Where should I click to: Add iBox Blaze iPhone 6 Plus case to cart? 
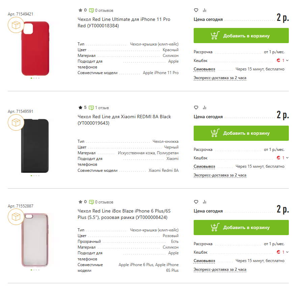241,227
